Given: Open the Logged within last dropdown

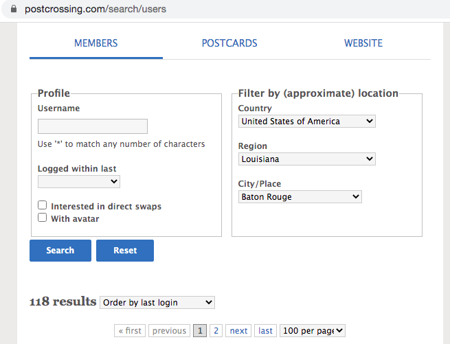Looking at the screenshot, I should [x=79, y=181].
